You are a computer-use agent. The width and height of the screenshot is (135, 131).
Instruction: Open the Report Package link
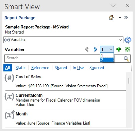20,18
